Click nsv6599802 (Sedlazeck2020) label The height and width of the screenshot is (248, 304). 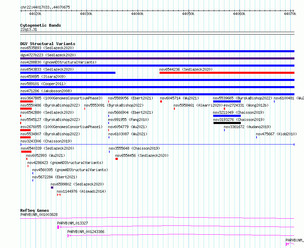(x=77, y=184)
